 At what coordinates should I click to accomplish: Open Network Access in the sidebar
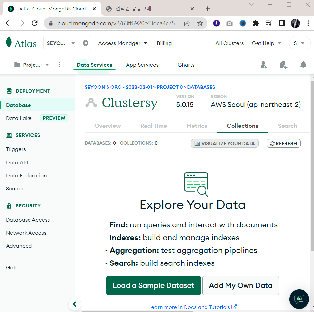click(x=26, y=233)
